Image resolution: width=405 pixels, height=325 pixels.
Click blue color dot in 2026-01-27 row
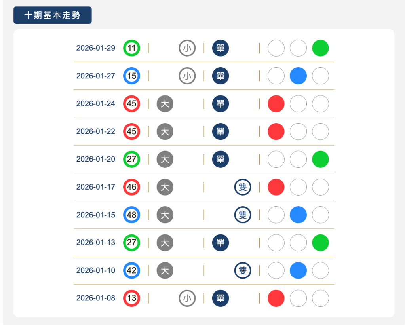[298, 76]
